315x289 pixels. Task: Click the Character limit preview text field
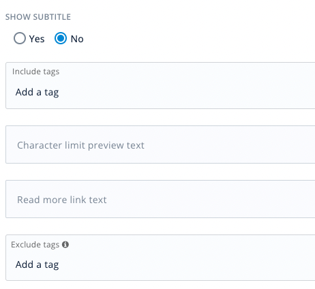pyautogui.click(x=160, y=144)
